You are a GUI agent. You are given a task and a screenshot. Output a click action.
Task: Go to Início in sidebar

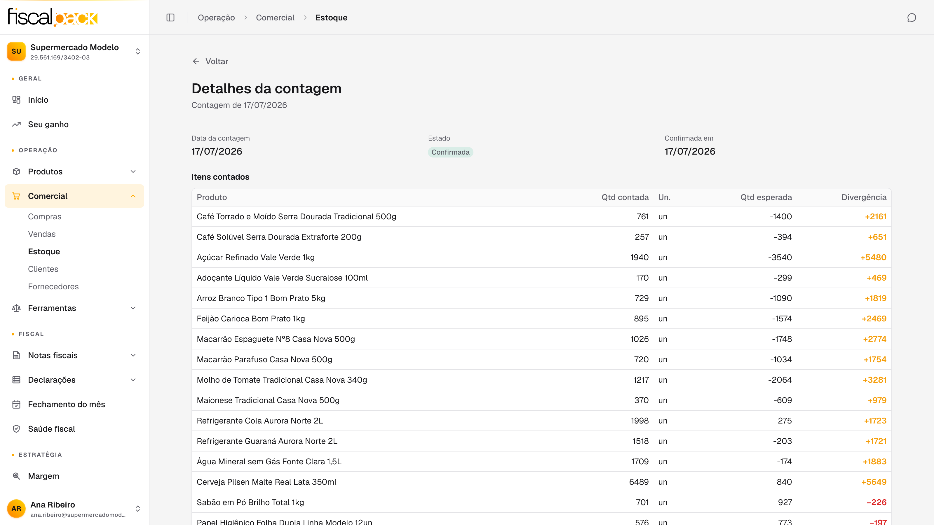click(x=74, y=100)
